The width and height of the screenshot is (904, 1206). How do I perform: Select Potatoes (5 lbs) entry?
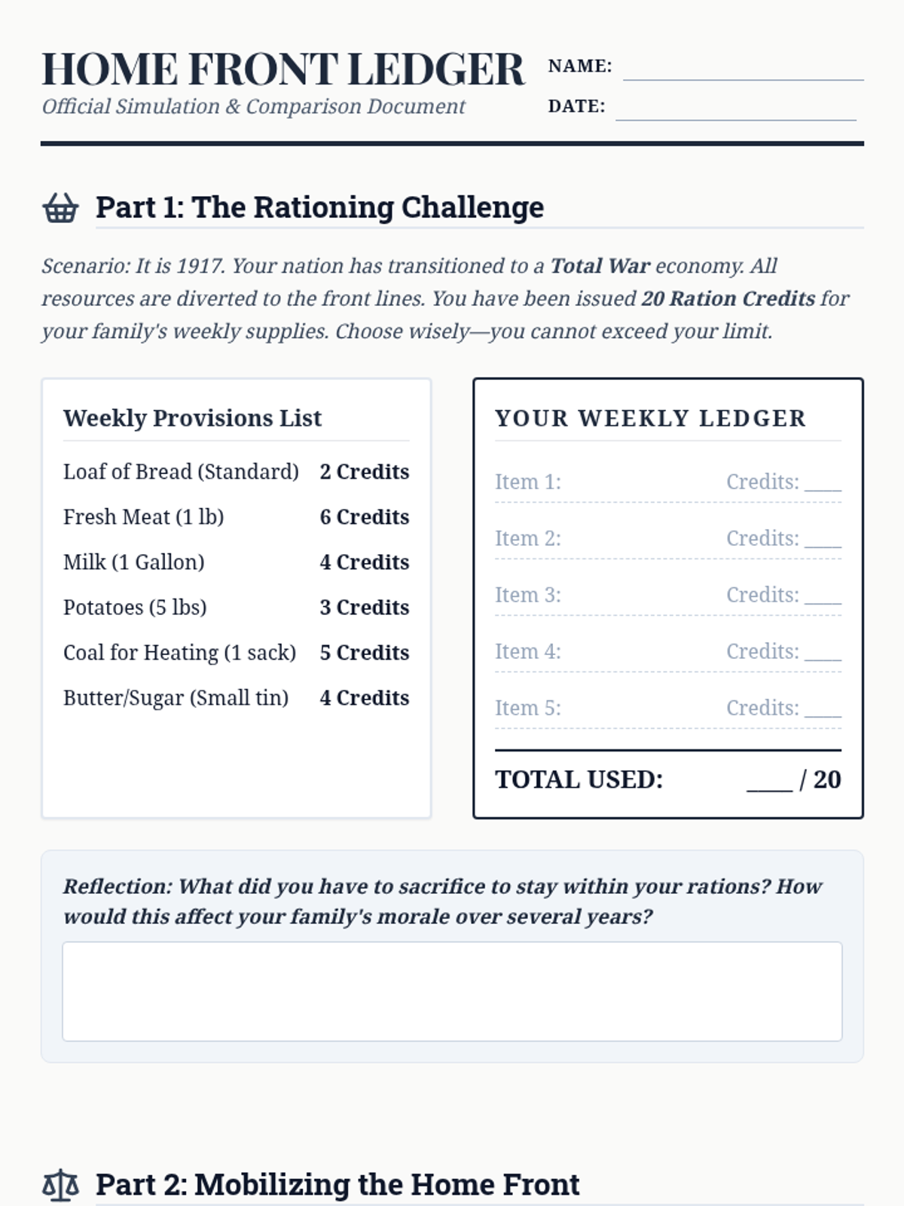pos(237,608)
